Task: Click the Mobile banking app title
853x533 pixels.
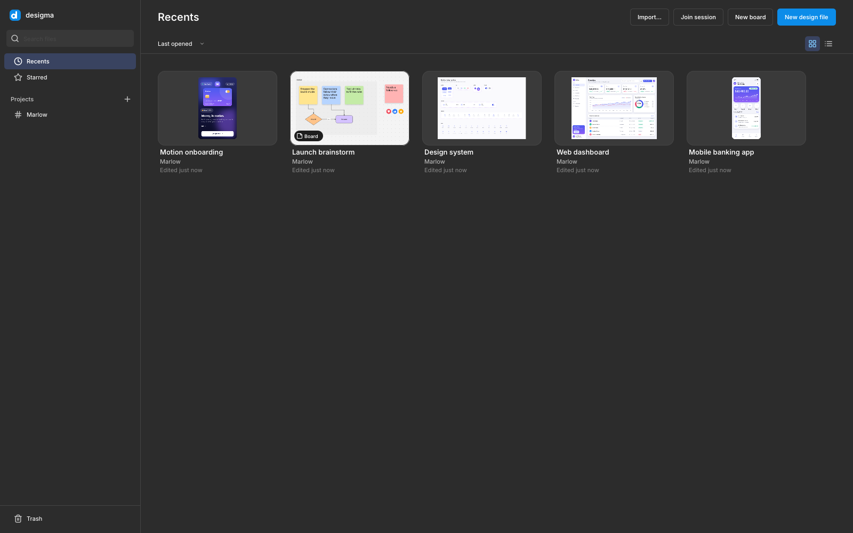Action: 721,152
